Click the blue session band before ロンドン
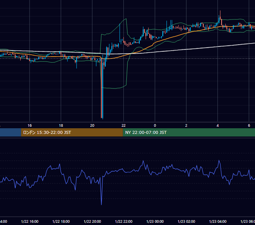The width and height of the screenshot is (255, 225). coord(10,132)
